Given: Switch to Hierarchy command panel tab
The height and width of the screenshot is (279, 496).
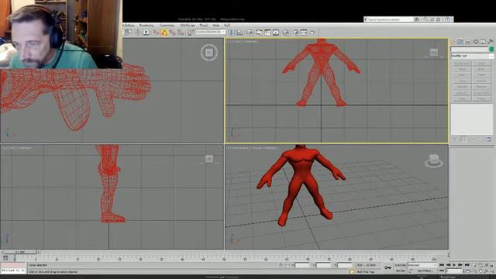Looking at the screenshot, I should click(x=468, y=42).
